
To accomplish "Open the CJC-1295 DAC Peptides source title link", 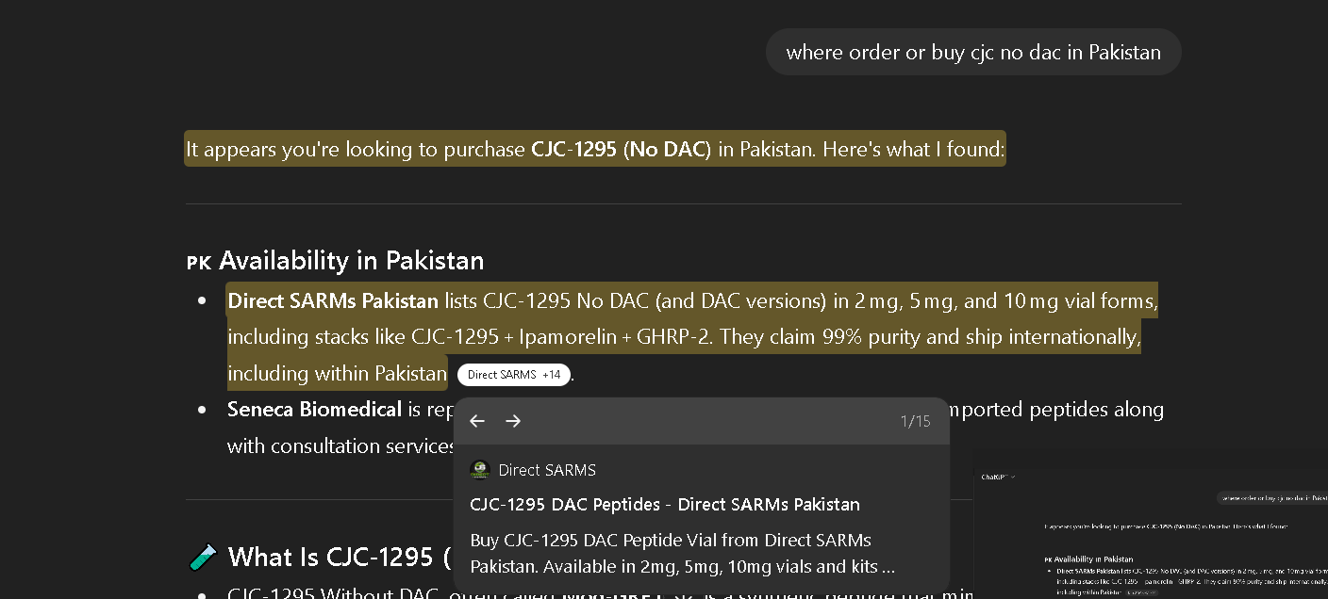I will pyautogui.click(x=665, y=505).
